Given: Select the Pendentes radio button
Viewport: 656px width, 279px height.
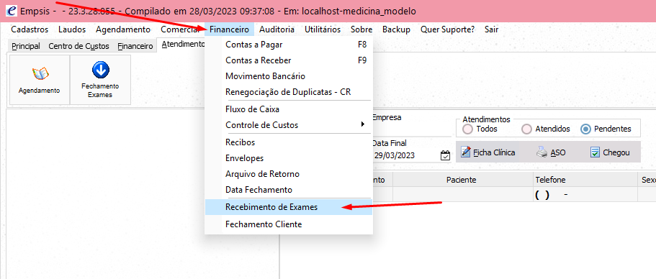Looking at the screenshot, I should (585, 129).
